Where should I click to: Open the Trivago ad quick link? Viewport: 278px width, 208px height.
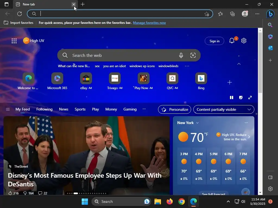(115, 81)
